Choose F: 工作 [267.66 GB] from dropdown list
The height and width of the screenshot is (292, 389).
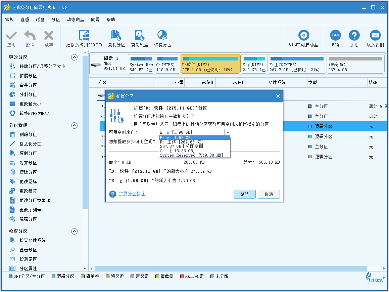click(x=195, y=142)
